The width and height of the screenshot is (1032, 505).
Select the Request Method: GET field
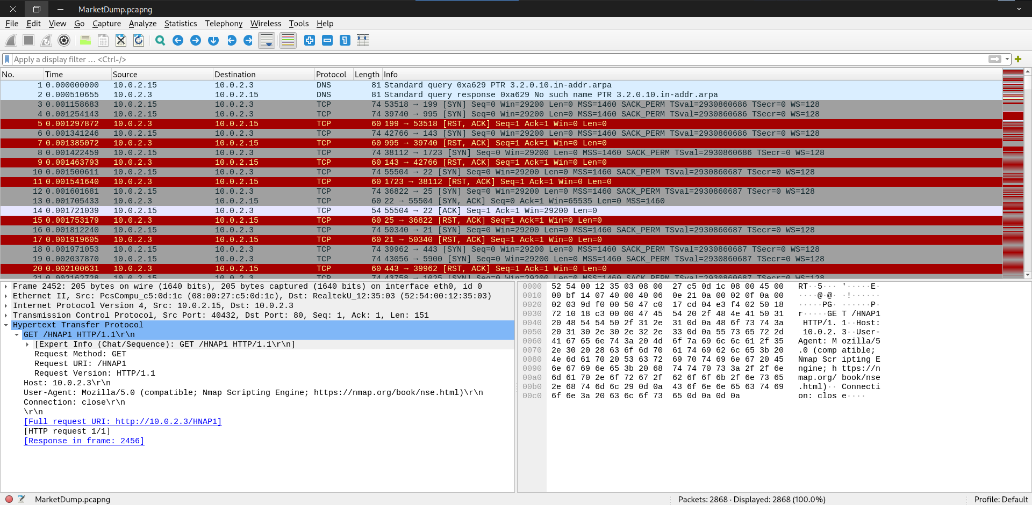80,354
